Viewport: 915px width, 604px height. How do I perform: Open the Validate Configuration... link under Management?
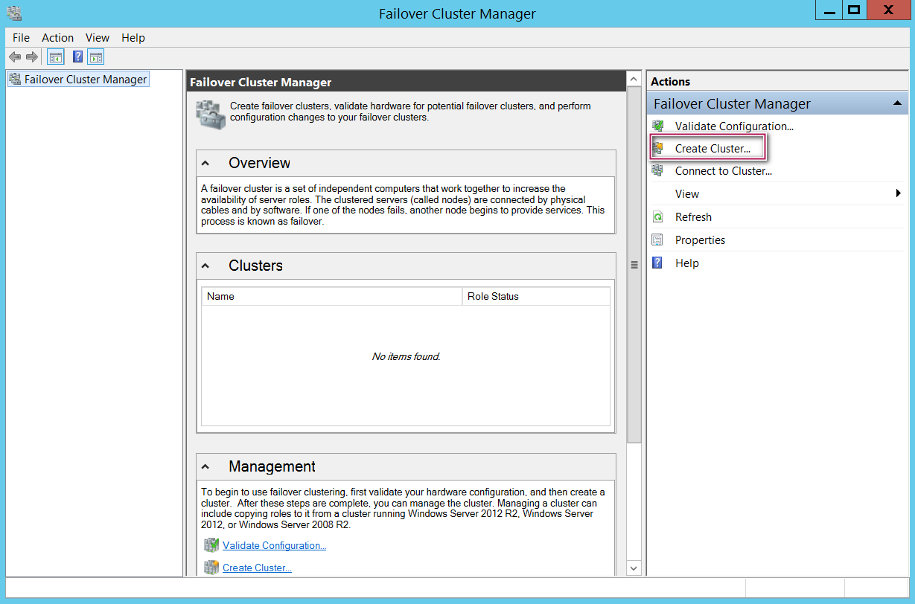click(274, 545)
